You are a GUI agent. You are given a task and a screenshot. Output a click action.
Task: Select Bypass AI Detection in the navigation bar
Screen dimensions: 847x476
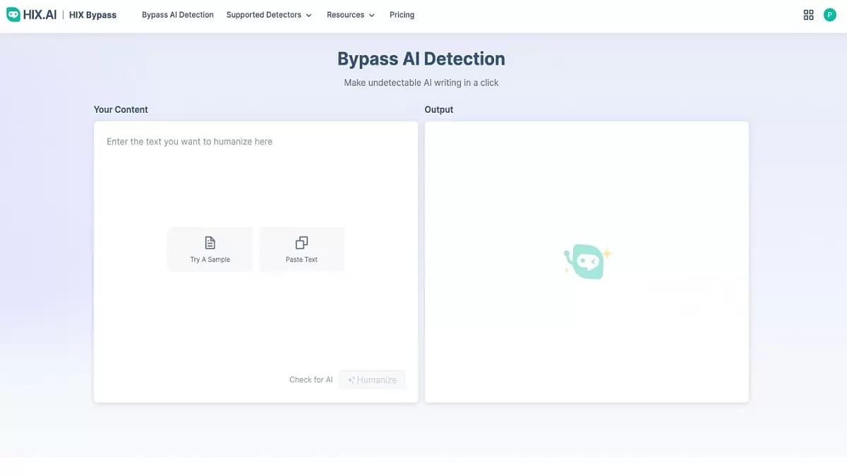click(177, 14)
